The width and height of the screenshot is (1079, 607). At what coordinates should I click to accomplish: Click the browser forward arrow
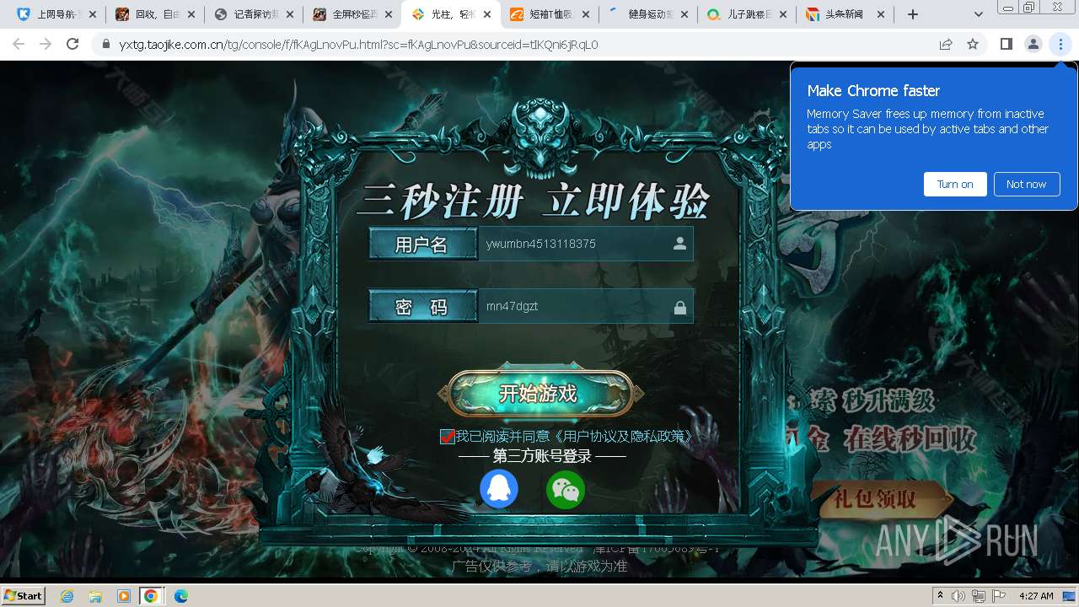(46, 44)
